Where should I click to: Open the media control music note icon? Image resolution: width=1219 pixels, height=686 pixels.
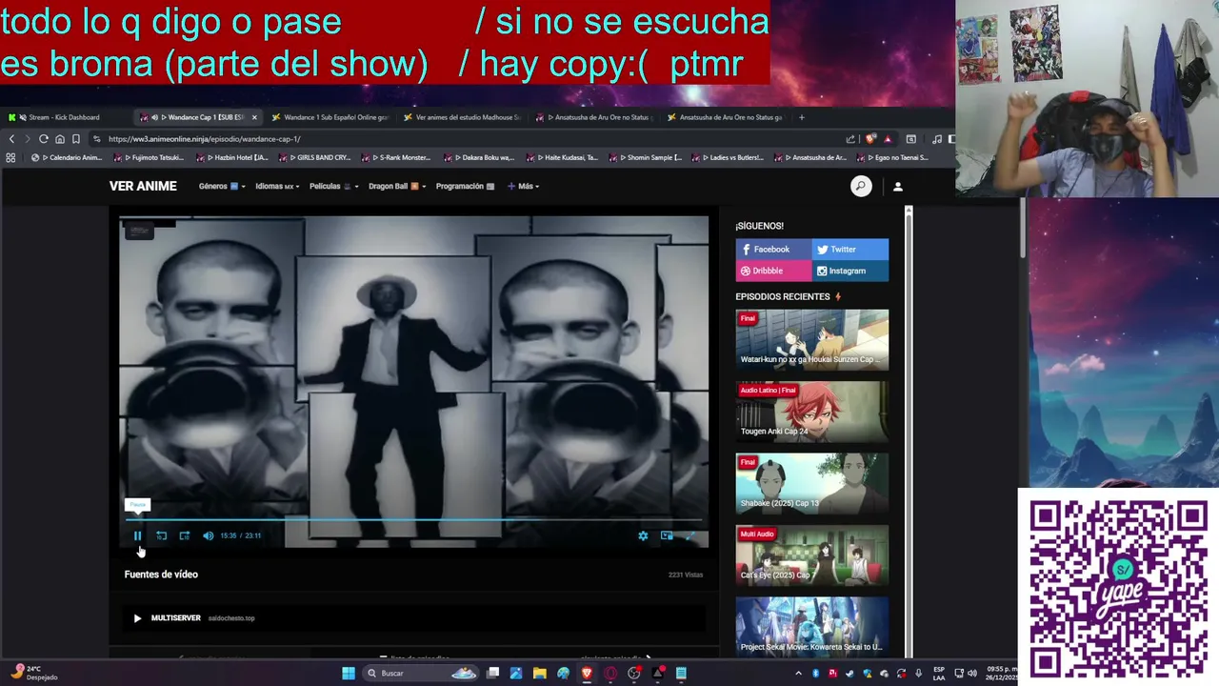(936, 139)
